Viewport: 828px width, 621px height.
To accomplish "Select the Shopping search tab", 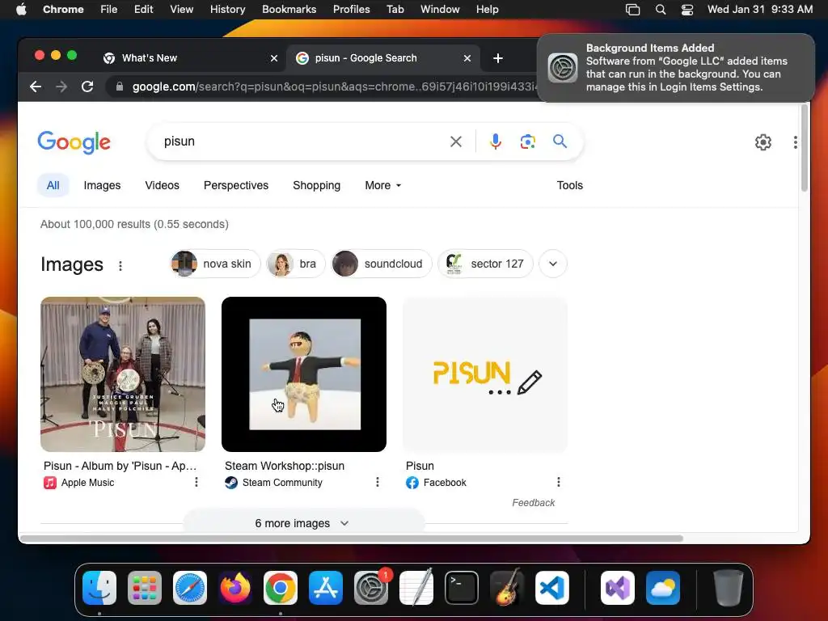I will [x=316, y=185].
